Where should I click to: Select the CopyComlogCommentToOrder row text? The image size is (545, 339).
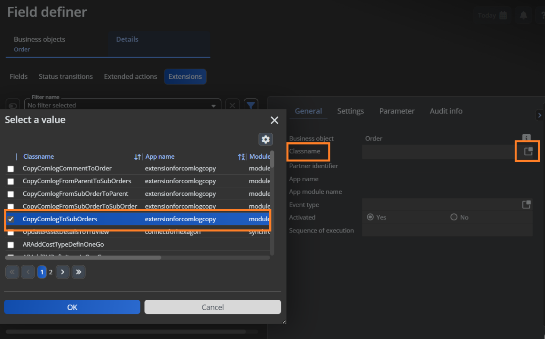click(x=67, y=169)
